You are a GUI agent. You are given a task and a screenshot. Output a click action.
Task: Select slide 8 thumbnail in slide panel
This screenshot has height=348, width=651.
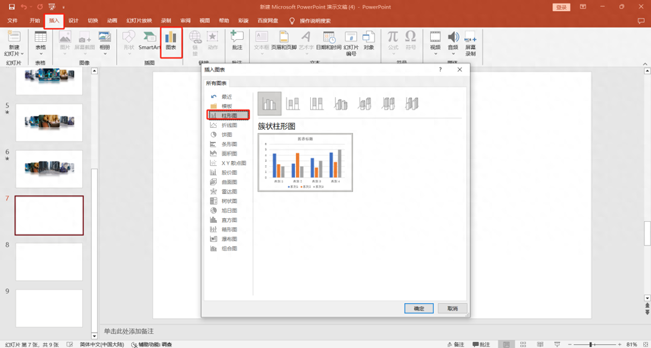coord(49,262)
